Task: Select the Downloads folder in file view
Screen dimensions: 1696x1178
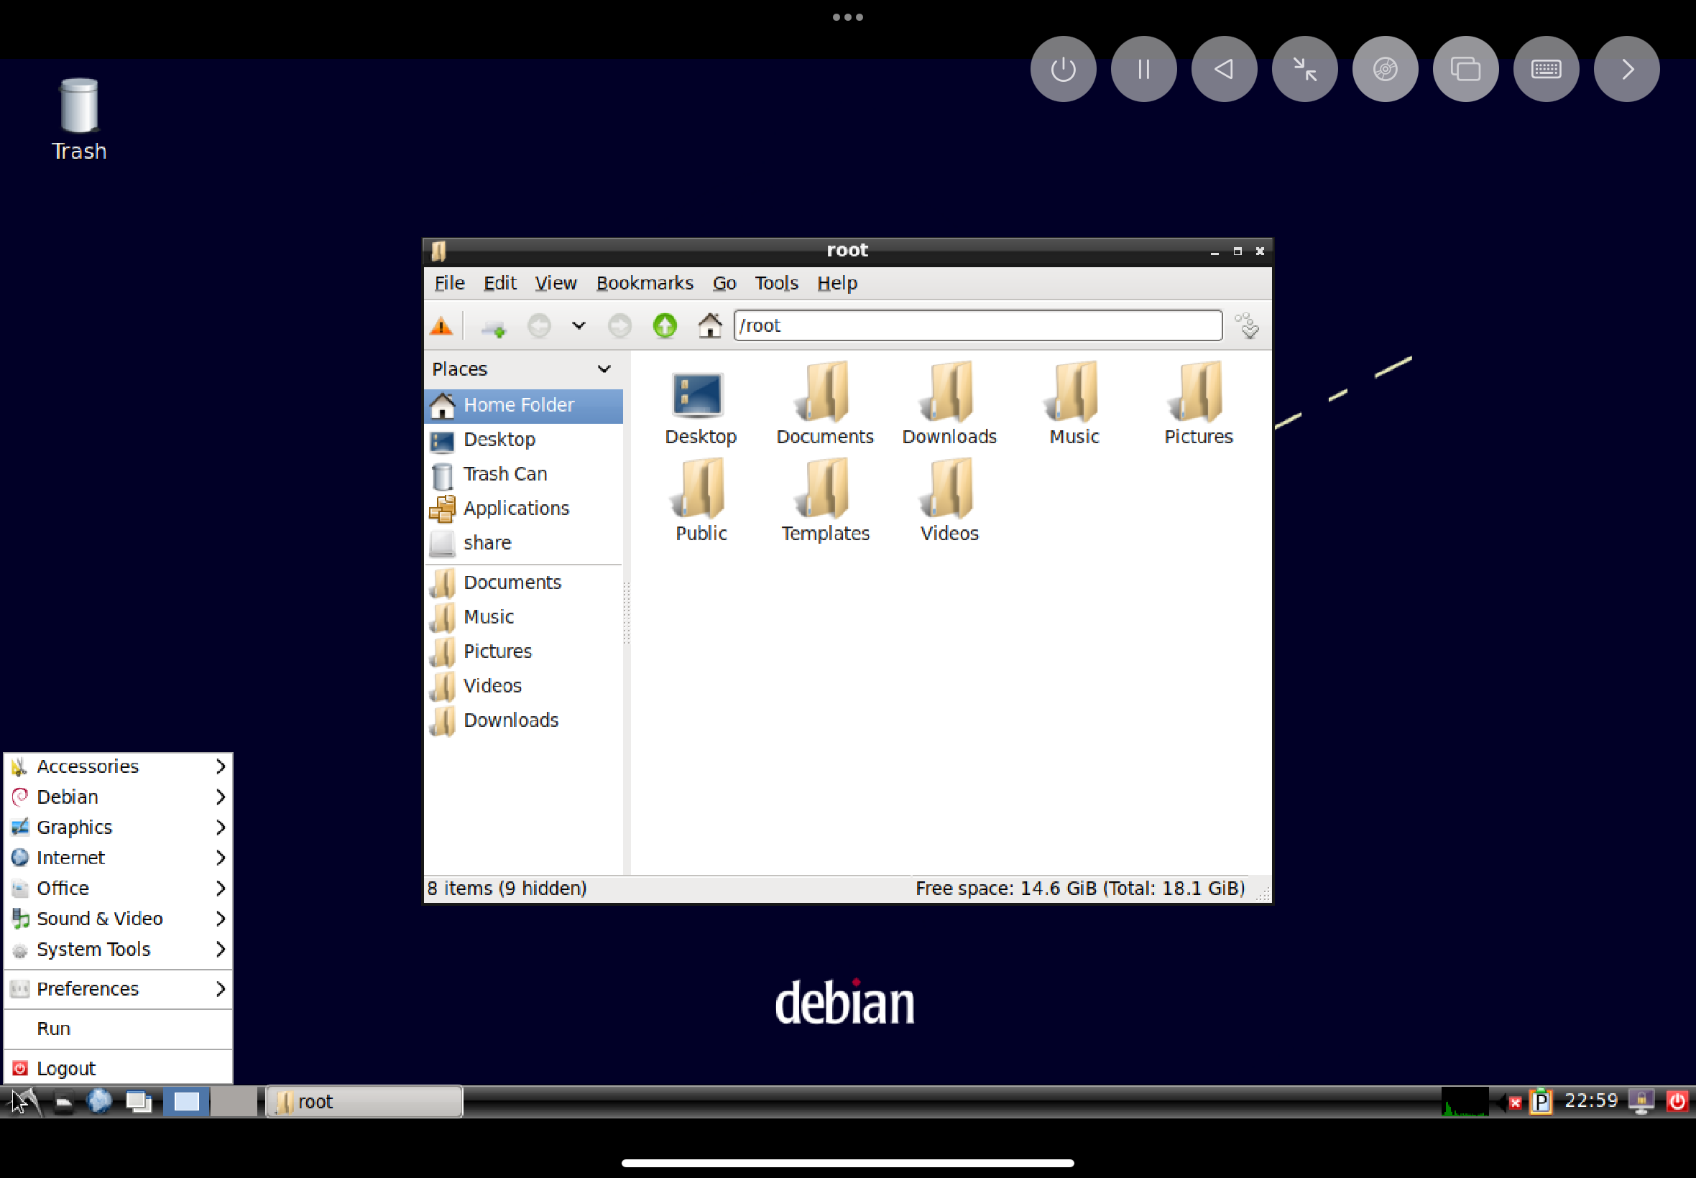Action: coord(949,404)
